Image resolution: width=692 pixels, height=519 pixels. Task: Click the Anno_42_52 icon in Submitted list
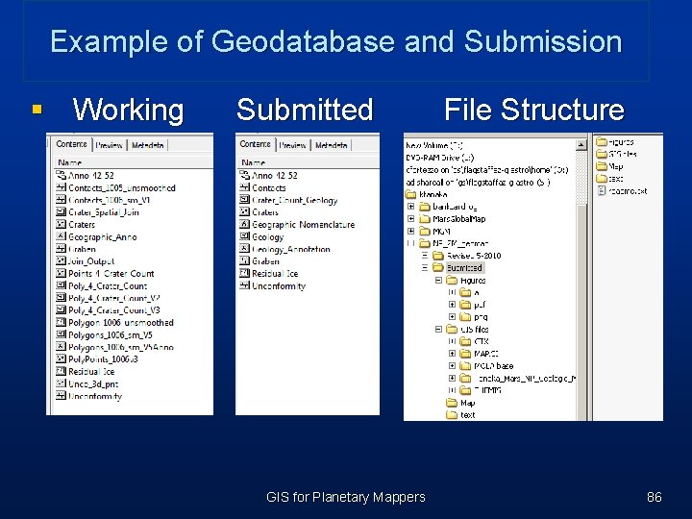(x=244, y=175)
